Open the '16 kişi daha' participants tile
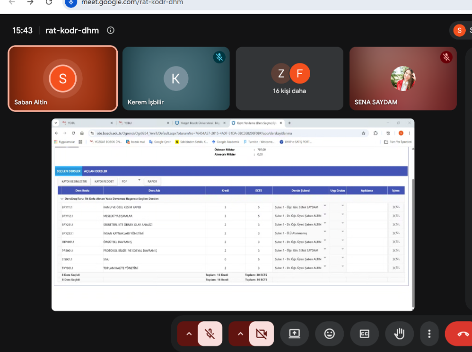This screenshot has height=352, width=472. (289, 79)
